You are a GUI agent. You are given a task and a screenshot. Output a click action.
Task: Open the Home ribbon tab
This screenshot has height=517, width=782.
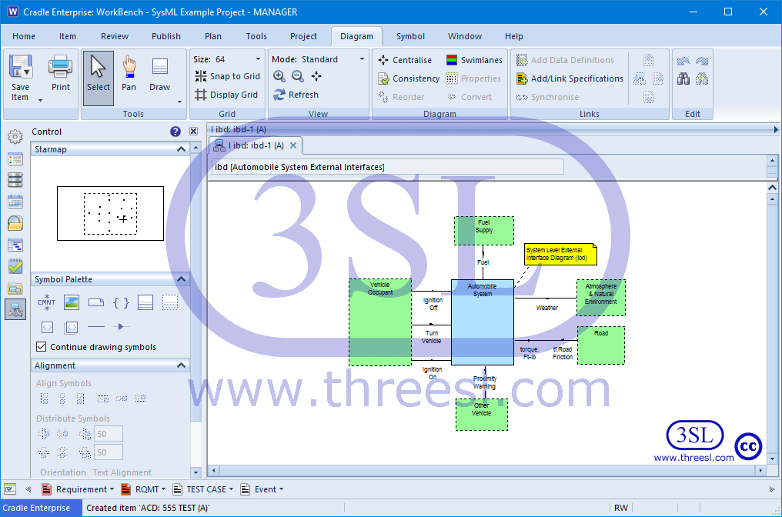(x=24, y=36)
